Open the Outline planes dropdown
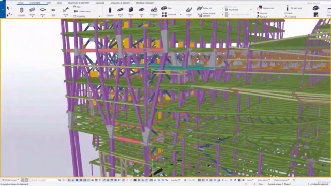This screenshot has height=186, width=331. tap(281, 180)
